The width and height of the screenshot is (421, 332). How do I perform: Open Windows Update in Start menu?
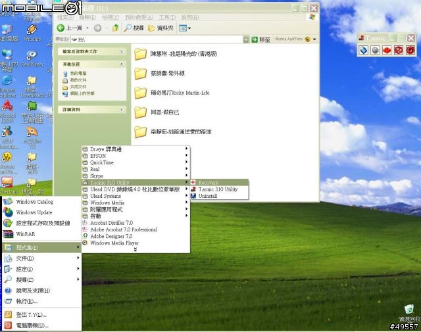[41, 212]
